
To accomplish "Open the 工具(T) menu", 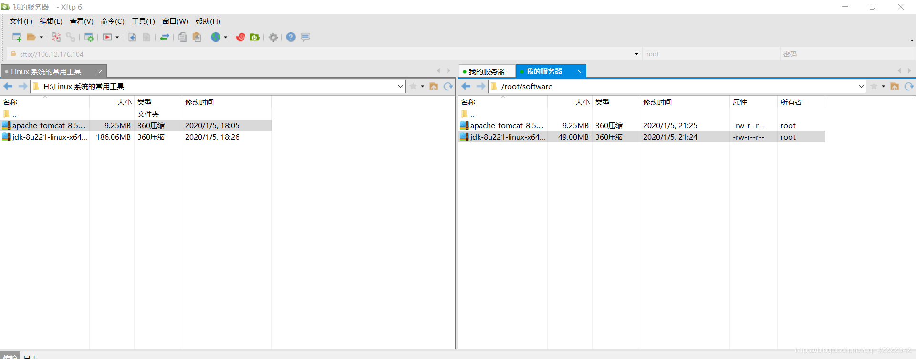I will (x=143, y=21).
